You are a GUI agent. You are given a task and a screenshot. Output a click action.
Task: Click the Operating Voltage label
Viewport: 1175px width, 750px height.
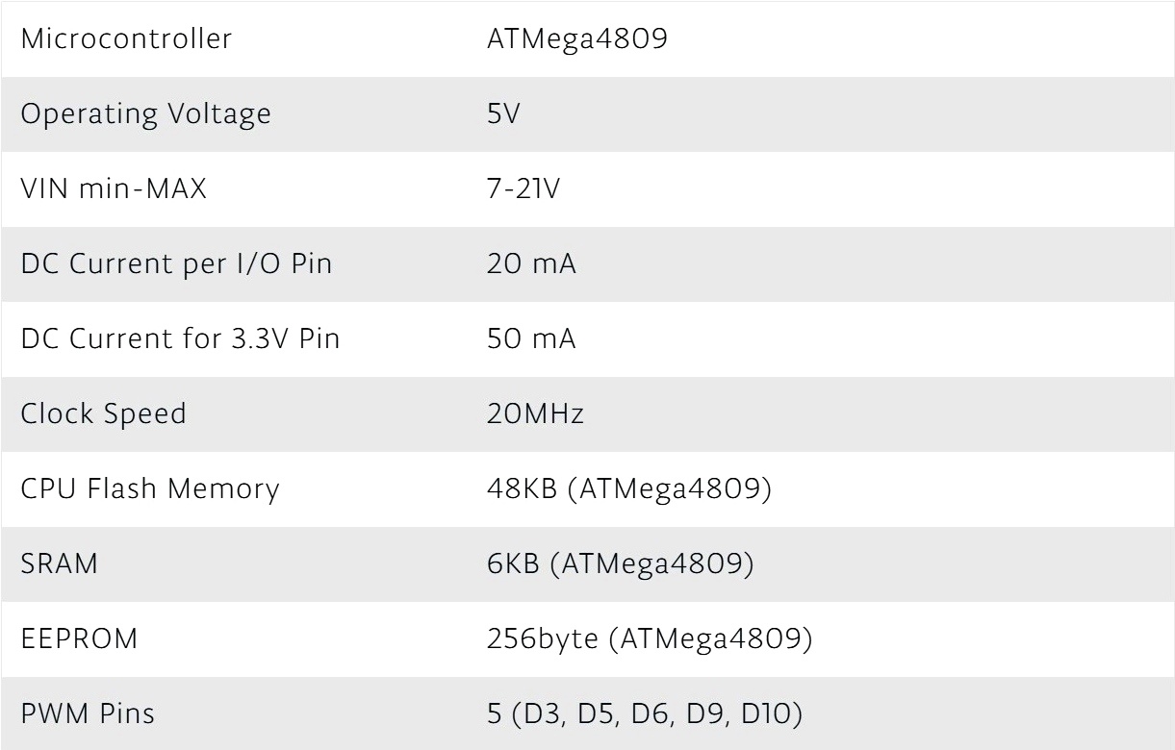coord(145,114)
